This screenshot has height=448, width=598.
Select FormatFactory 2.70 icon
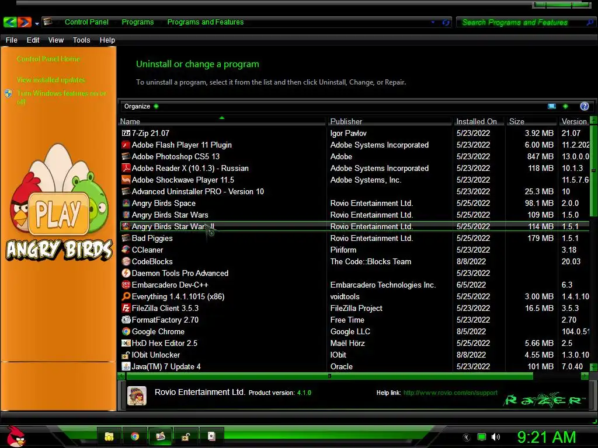(x=126, y=320)
